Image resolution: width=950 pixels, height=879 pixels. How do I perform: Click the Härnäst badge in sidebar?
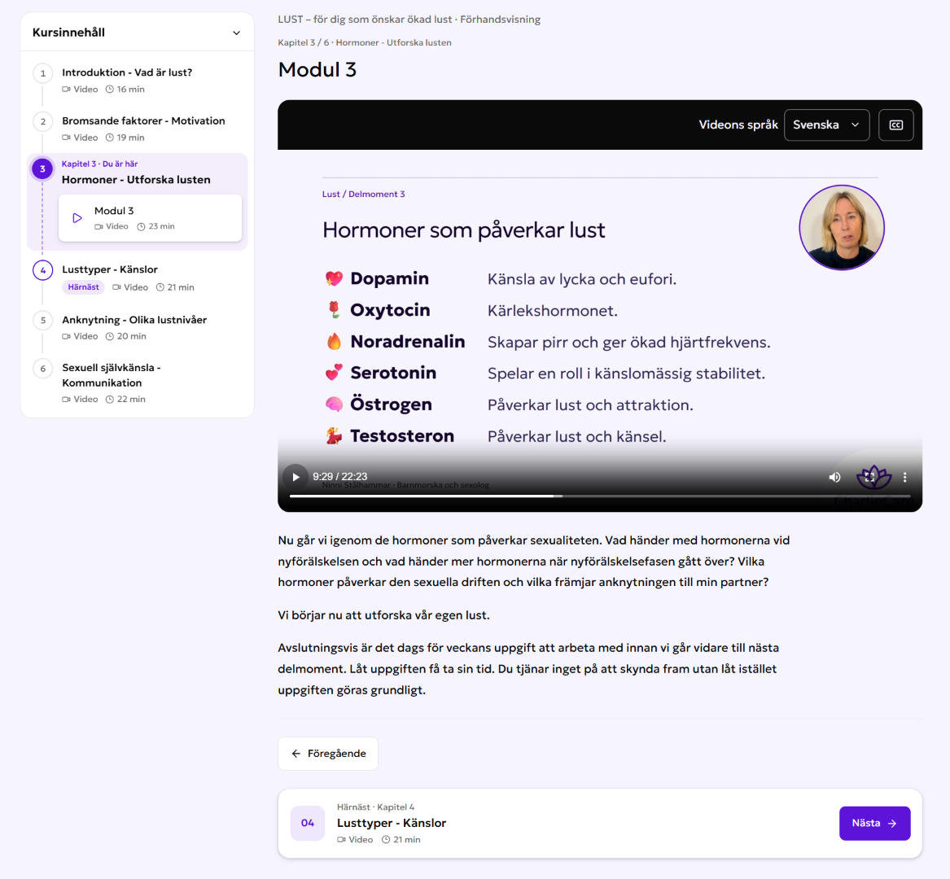(83, 287)
